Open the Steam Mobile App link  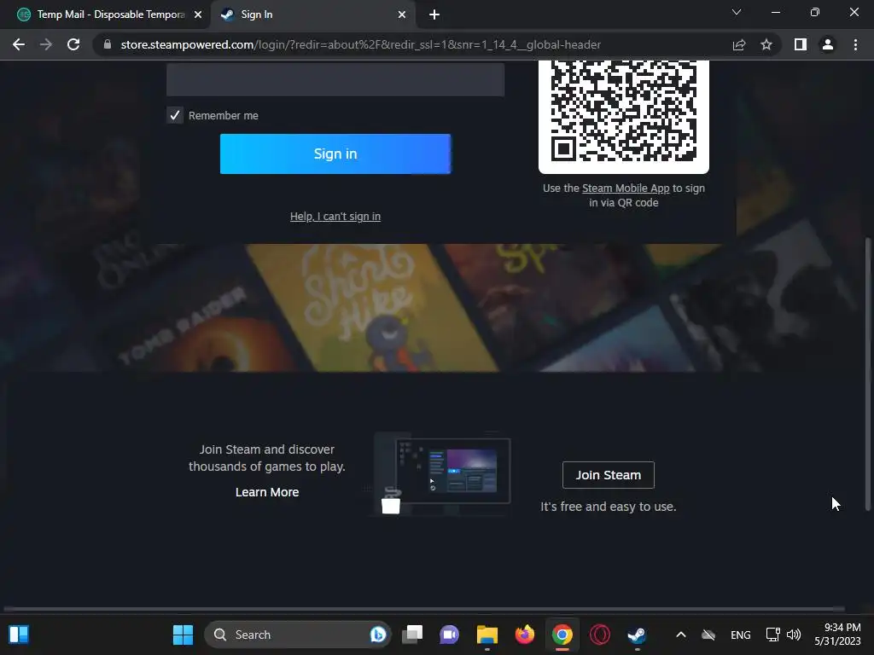tap(626, 188)
